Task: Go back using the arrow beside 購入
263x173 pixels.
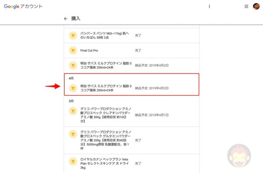Action: 66,19
